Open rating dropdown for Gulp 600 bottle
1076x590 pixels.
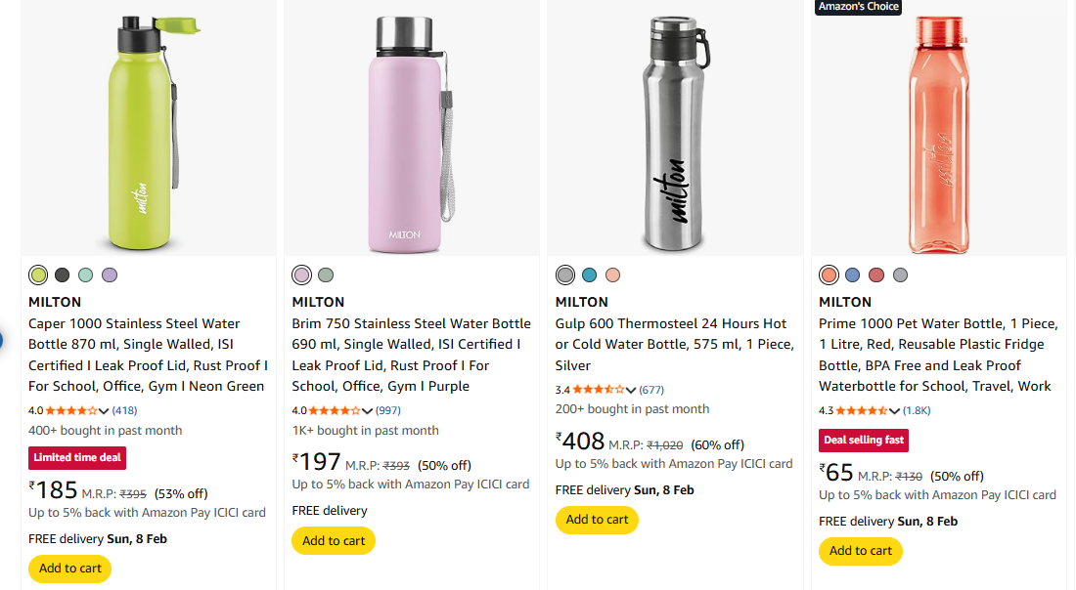point(631,391)
